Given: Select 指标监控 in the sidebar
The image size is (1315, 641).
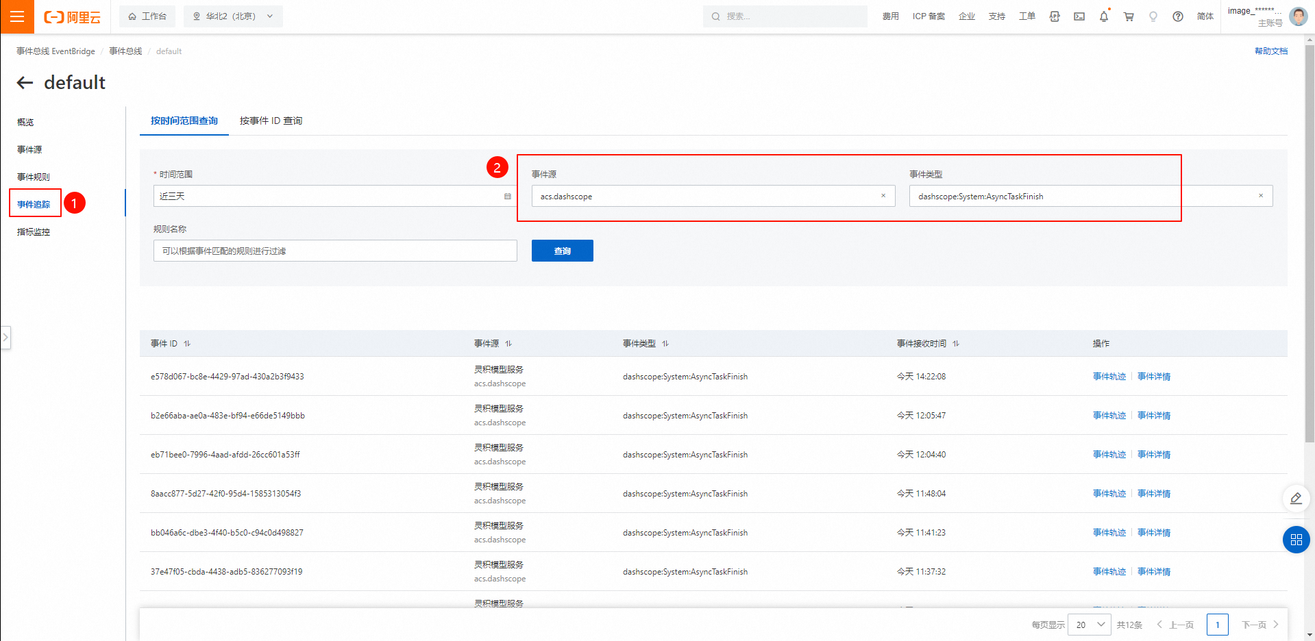Looking at the screenshot, I should tap(34, 231).
